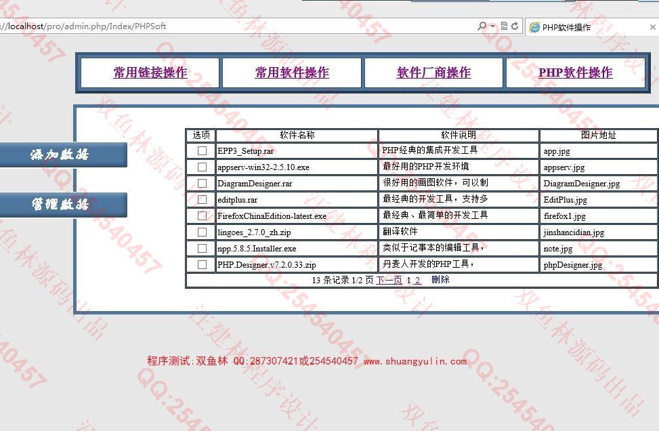Open the 常用链接操作 navigation link
Image resolution: width=659 pixels, height=431 pixels.
[150, 73]
